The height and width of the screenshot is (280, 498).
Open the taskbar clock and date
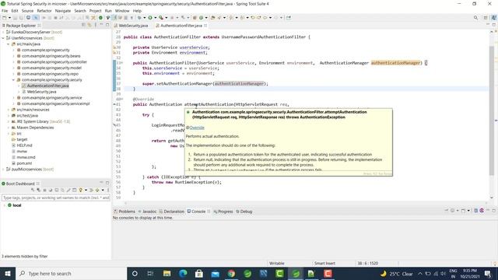pyautogui.click(x=470, y=273)
